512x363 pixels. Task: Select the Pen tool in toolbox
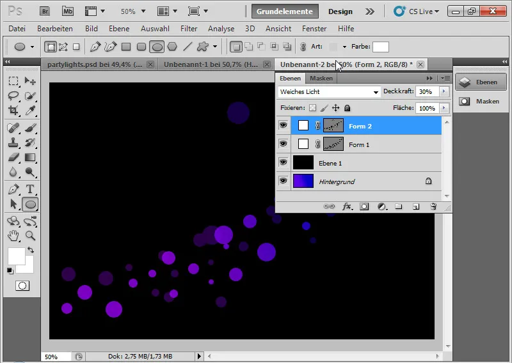point(13,189)
